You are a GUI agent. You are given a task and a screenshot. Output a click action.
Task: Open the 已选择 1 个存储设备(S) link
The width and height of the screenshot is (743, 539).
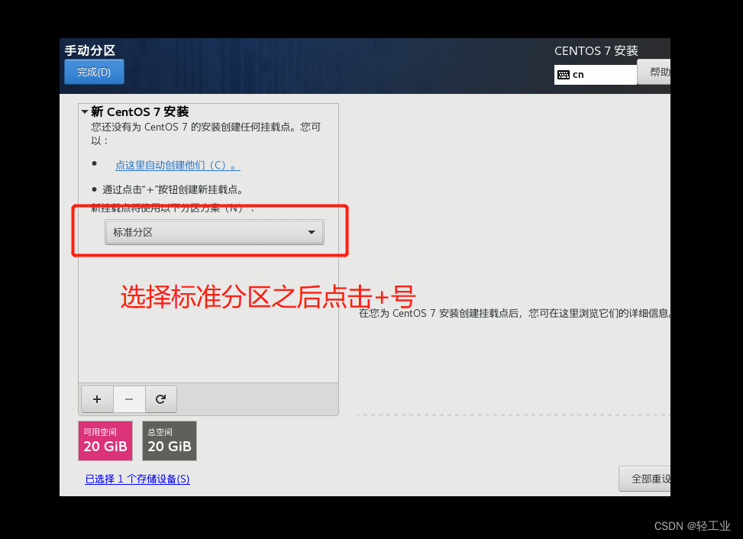pyautogui.click(x=137, y=479)
